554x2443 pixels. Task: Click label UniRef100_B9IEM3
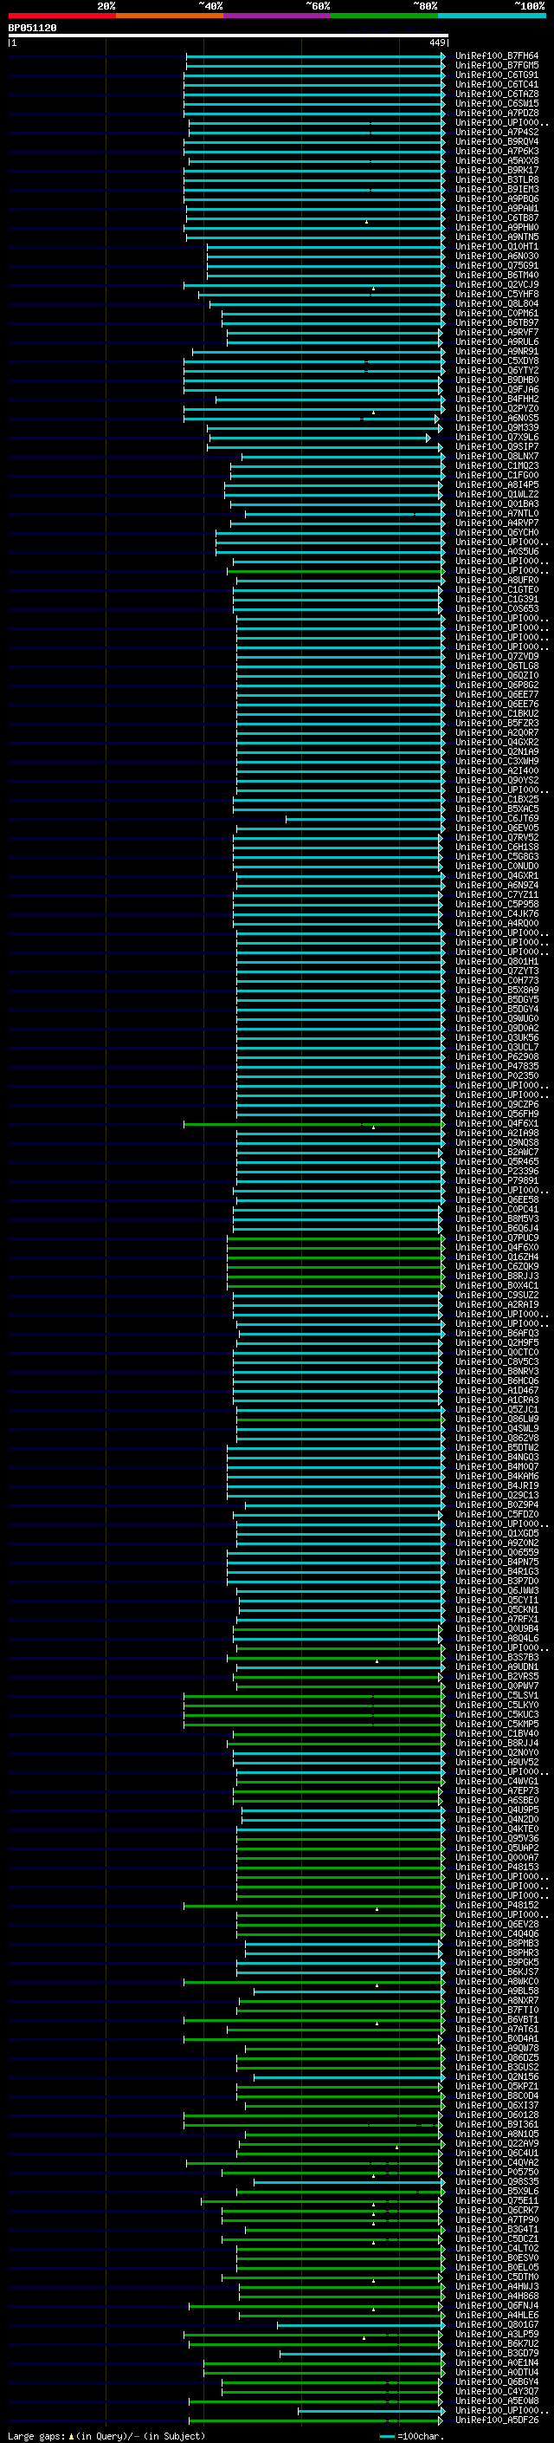[497, 189]
